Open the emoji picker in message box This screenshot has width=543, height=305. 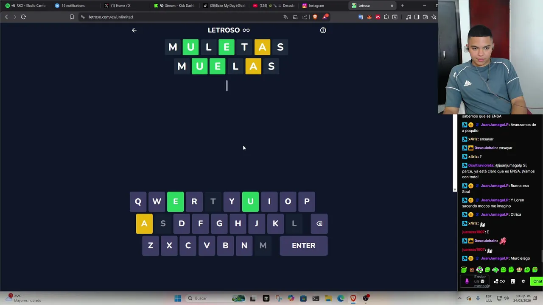(482, 281)
